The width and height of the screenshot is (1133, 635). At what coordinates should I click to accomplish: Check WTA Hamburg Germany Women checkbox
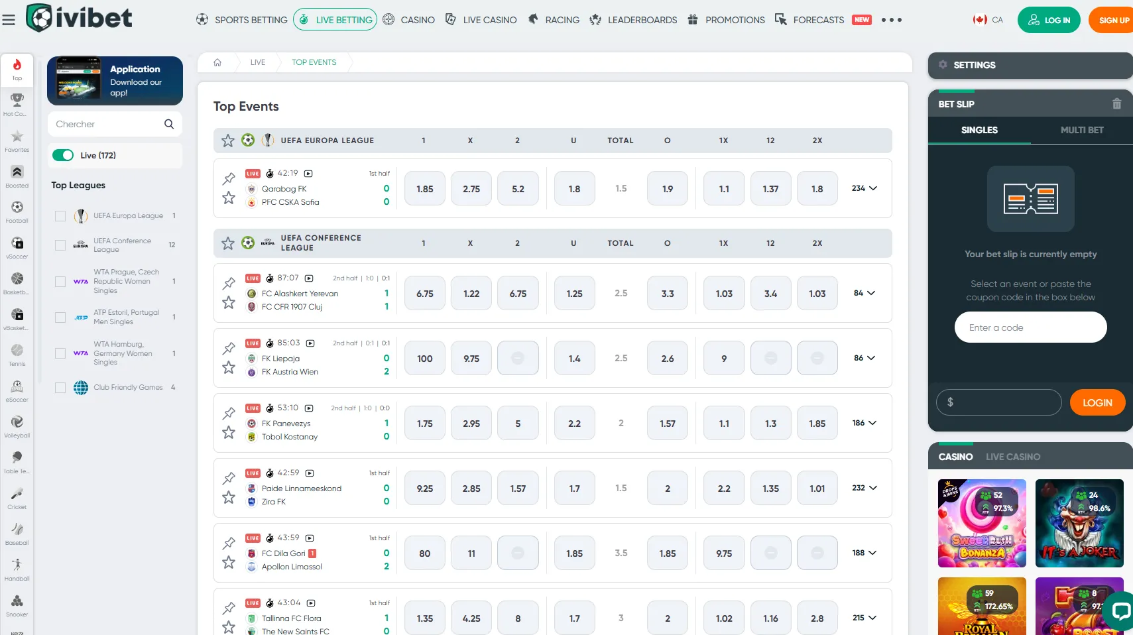tap(60, 353)
